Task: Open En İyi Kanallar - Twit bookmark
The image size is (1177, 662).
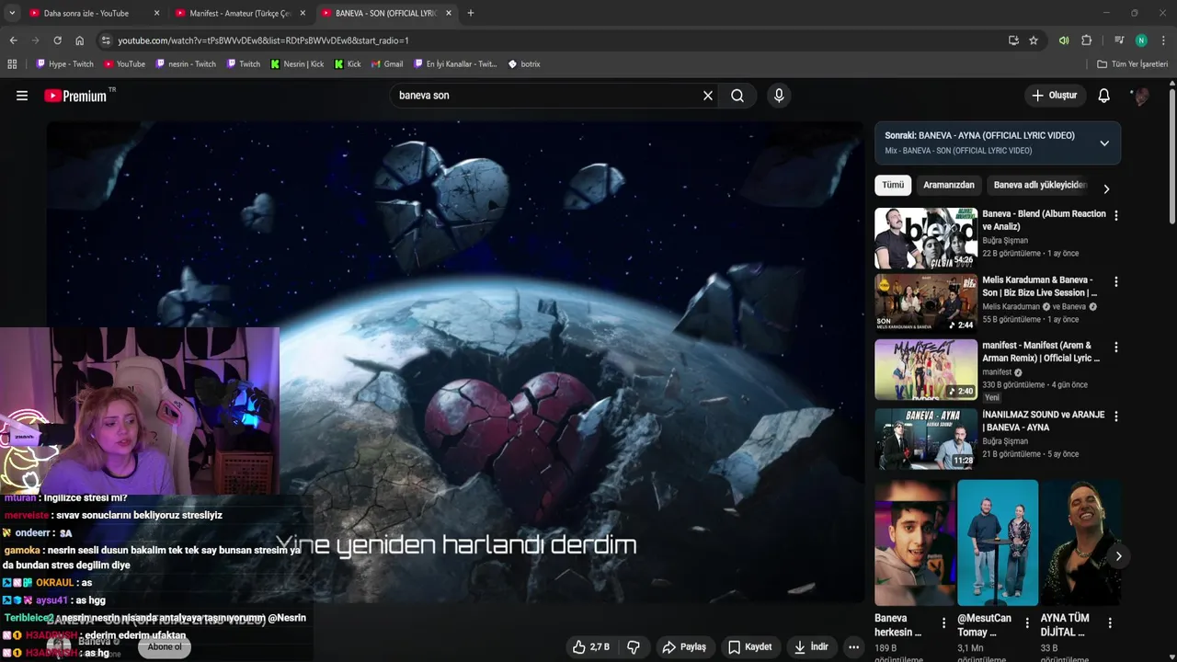Action: [x=455, y=64]
